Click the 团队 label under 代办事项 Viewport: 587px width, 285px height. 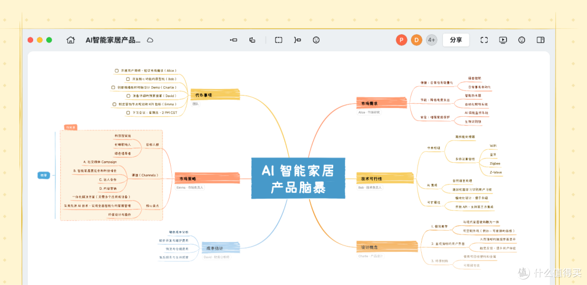[x=196, y=104]
